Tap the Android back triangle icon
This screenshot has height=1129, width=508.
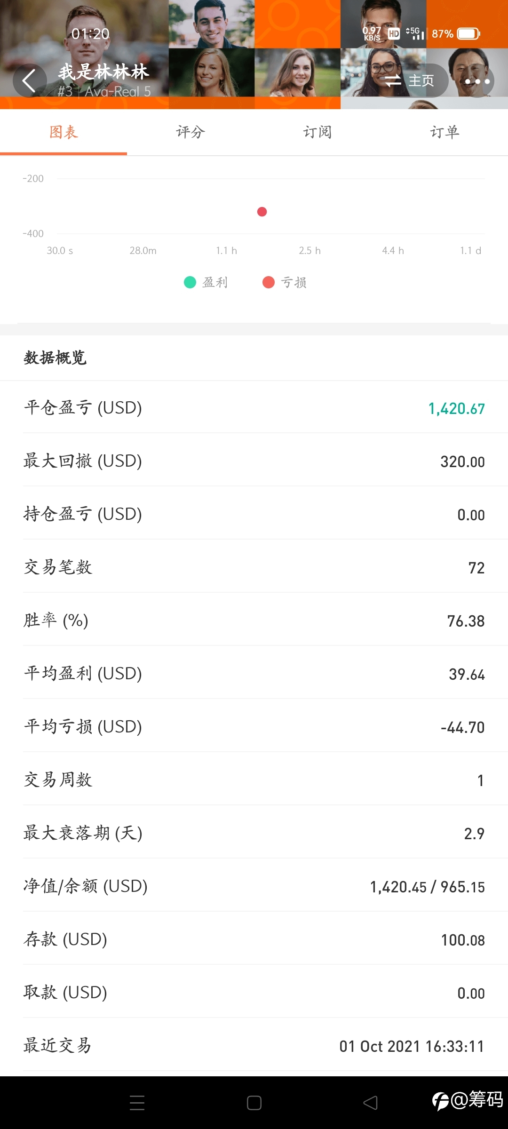click(371, 1103)
